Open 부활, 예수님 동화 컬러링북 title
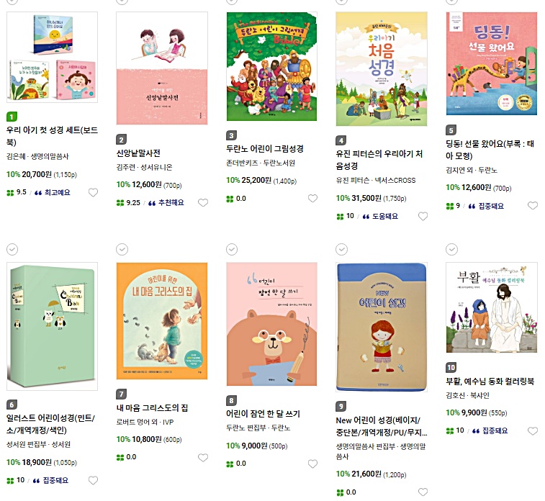545x501 pixels. (x=490, y=382)
